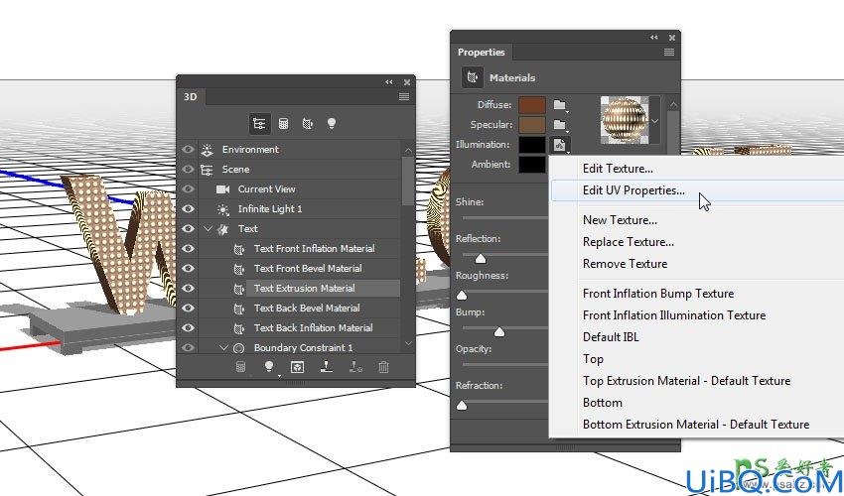Open the Diffuse texture folder icon

point(560,105)
